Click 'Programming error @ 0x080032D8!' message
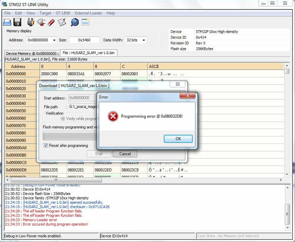The height and width of the screenshot is (242, 295). tap(152, 116)
